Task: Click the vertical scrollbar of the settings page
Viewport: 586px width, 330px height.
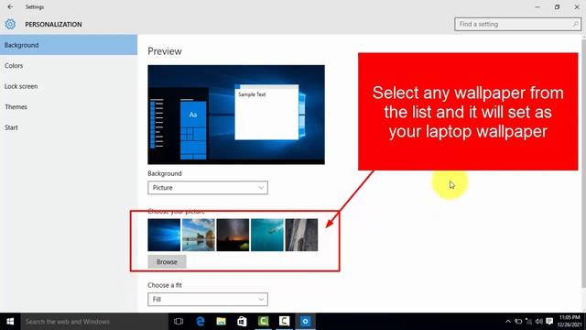Action: click(x=584, y=163)
